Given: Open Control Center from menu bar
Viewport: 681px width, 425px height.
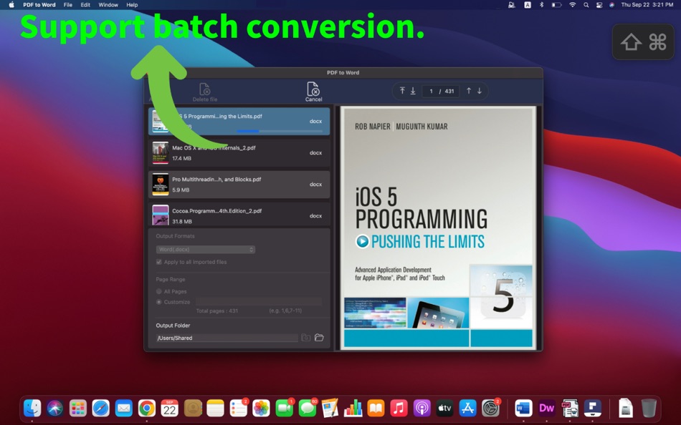Looking at the screenshot, I should [x=599, y=5].
